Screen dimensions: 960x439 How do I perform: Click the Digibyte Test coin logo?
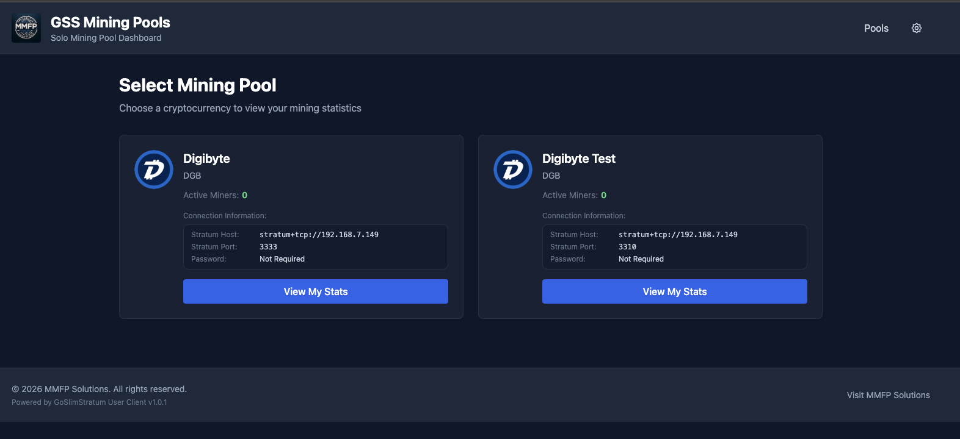point(513,170)
